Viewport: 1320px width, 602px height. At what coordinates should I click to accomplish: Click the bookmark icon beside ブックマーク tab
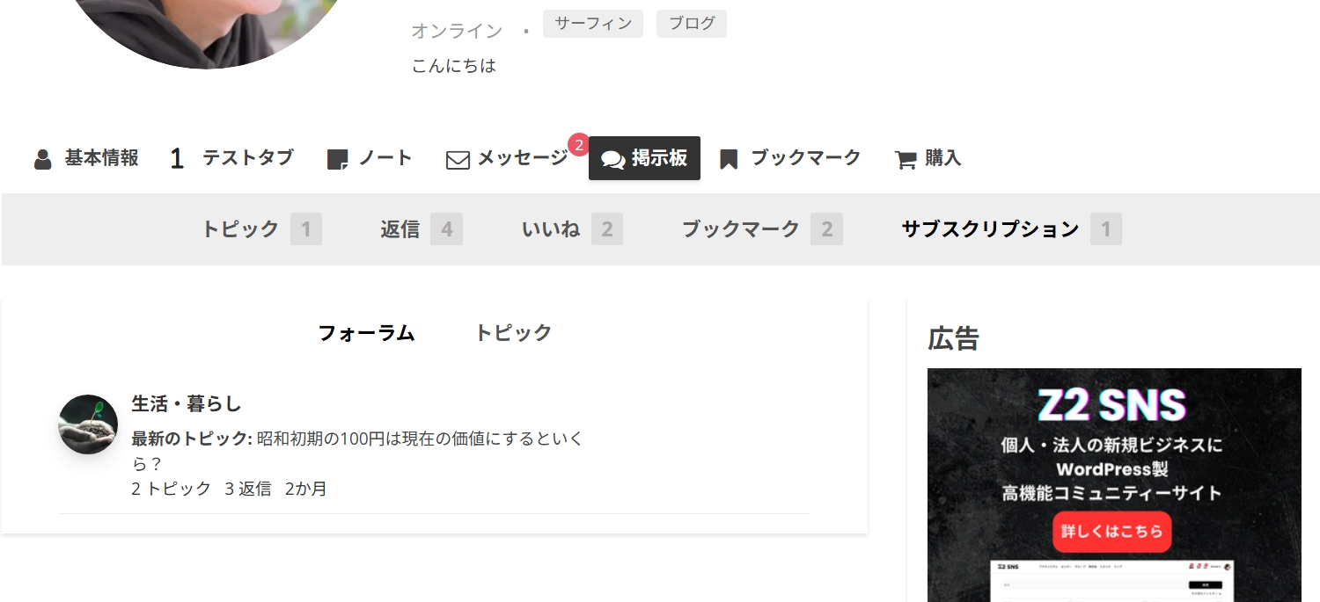tap(729, 159)
